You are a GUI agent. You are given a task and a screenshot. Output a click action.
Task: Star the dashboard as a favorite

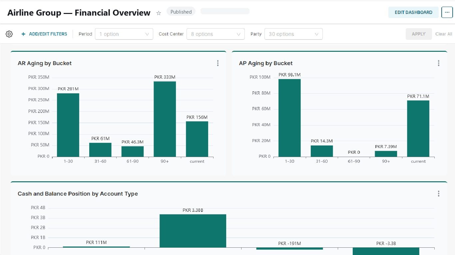159,13
